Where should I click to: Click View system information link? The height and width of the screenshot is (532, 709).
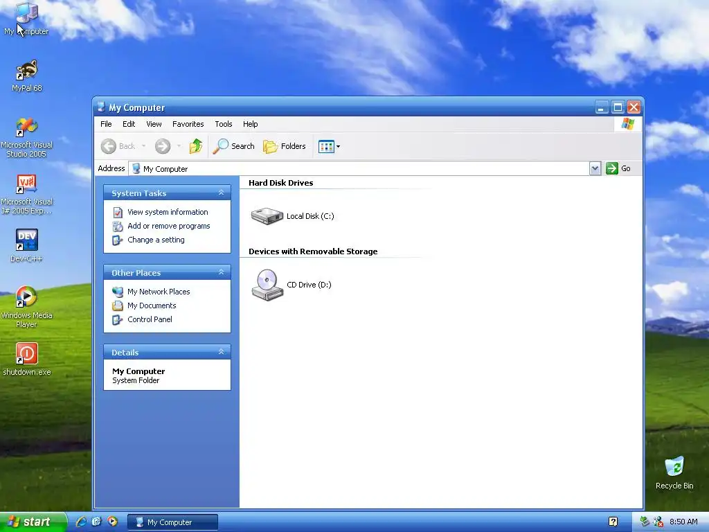point(168,212)
